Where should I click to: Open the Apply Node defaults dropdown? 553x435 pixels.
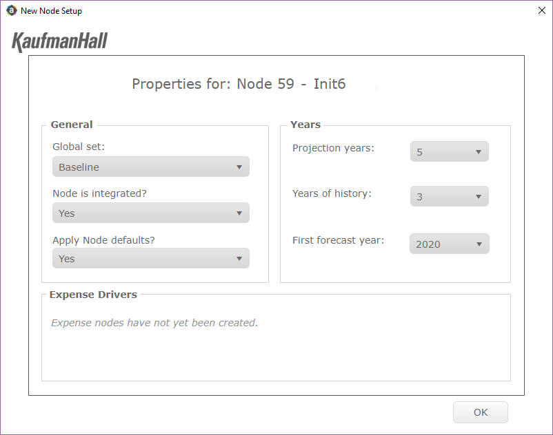151,258
